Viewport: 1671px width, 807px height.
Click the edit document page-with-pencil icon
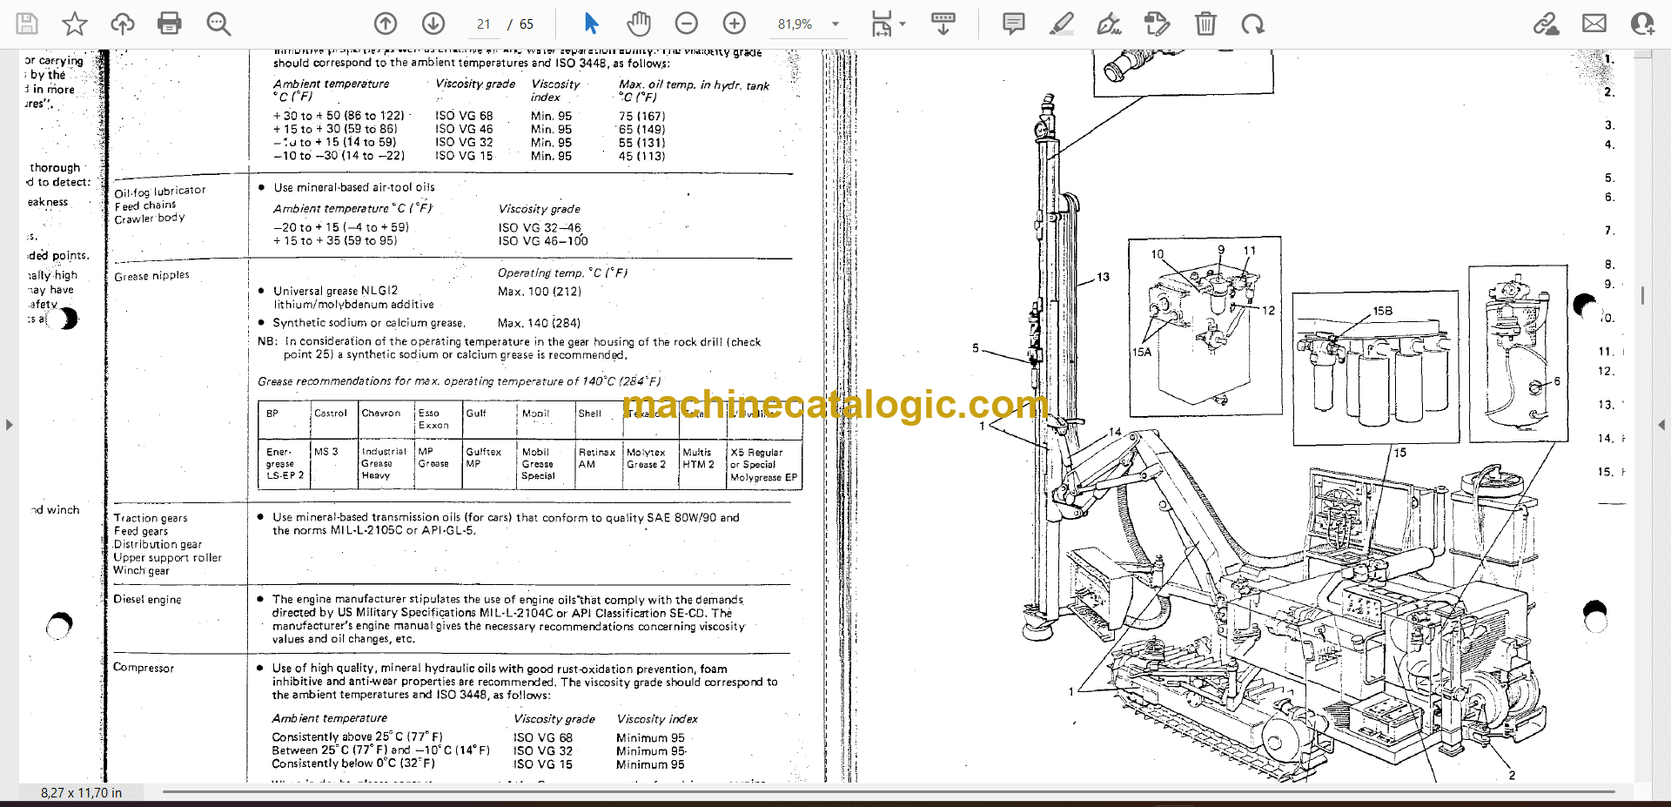click(x=1157, y=24)
